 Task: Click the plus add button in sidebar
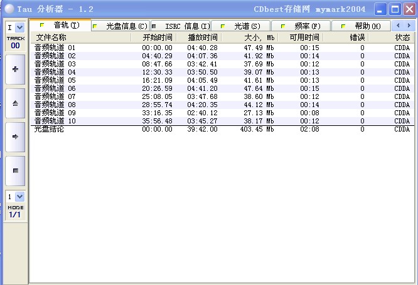(x=15, y=70)
